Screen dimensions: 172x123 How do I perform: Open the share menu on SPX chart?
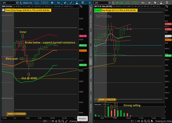tap(65, 3)
